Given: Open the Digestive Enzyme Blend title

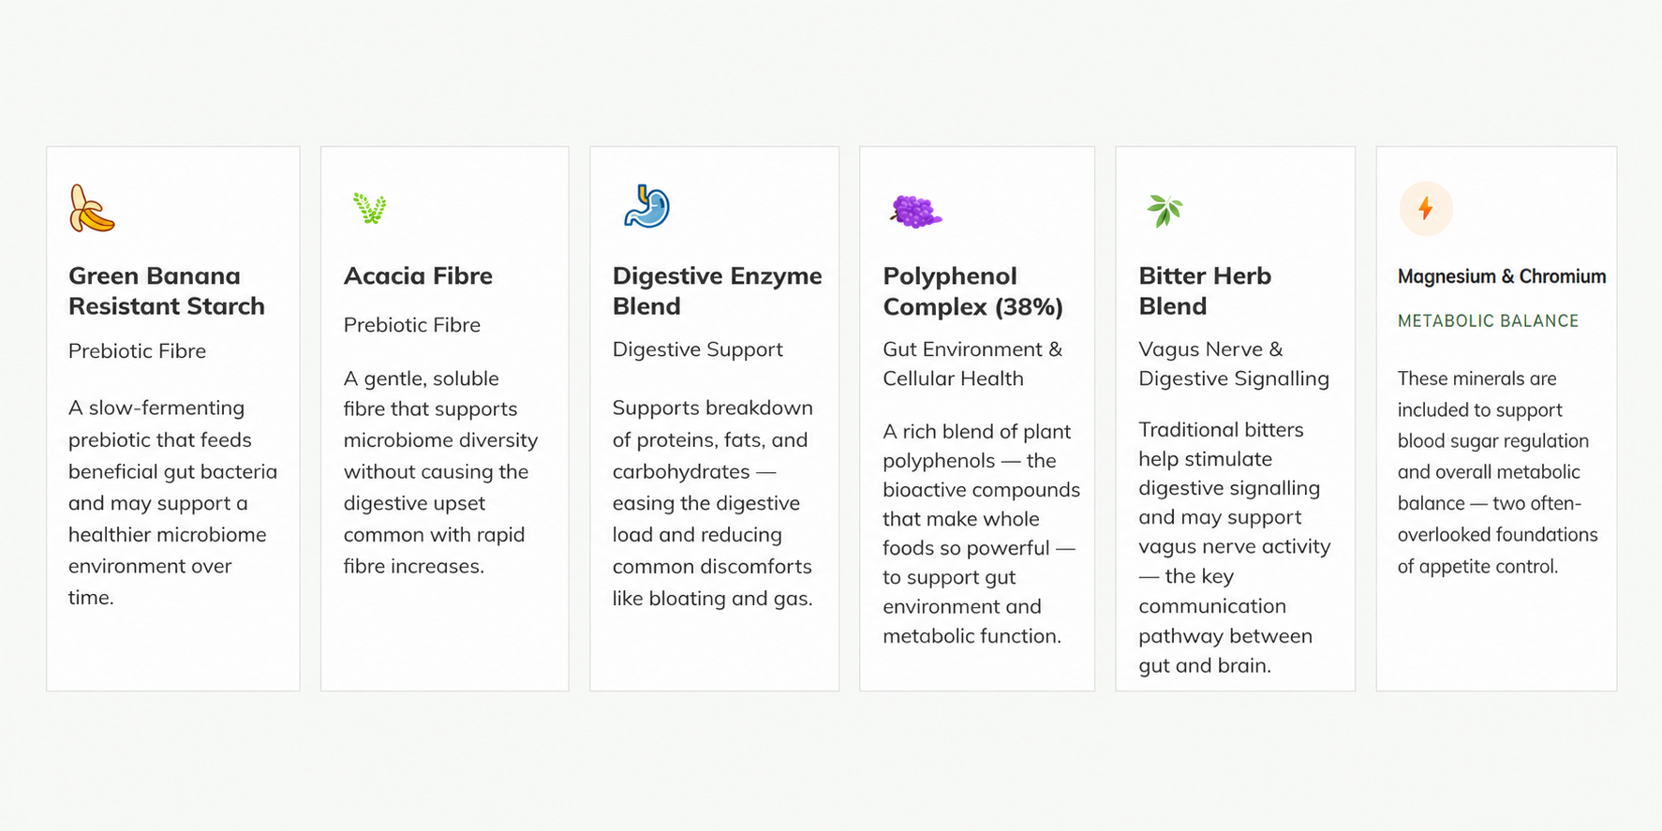Looking at the screenshot, I should click(717, 290).
